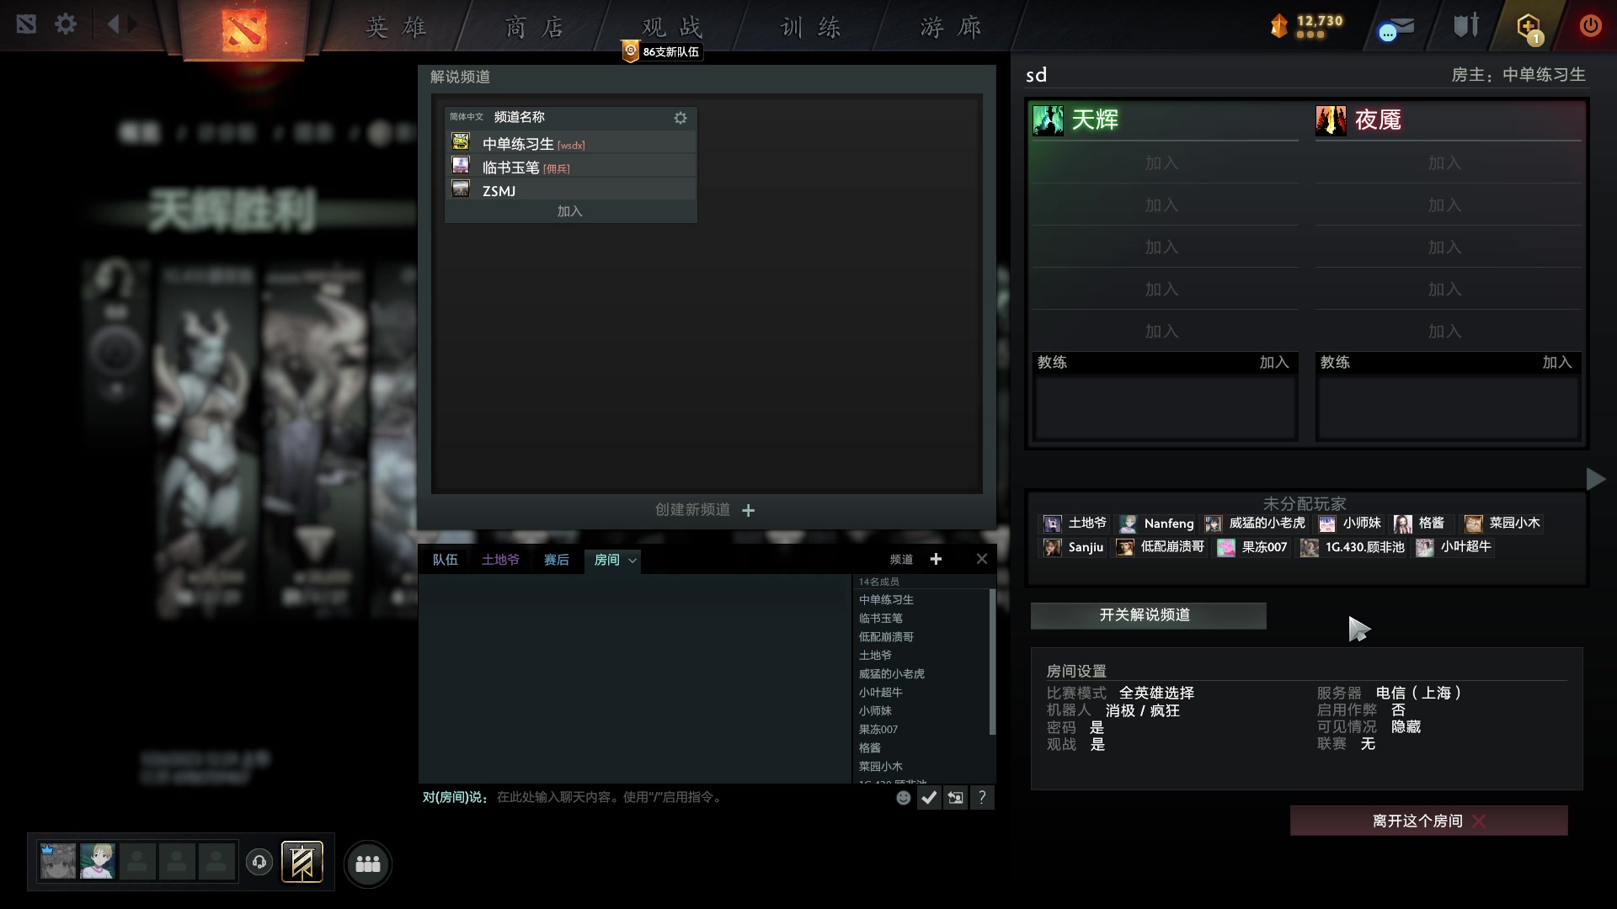1617x909 pixels.
Task: Select second party member avatar
Action: click(x=98, y=862)
